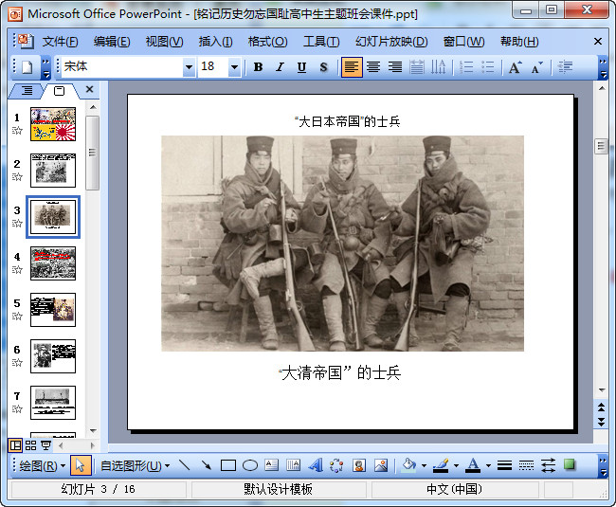Click the increase font size icon

click(x=515, y=67)
